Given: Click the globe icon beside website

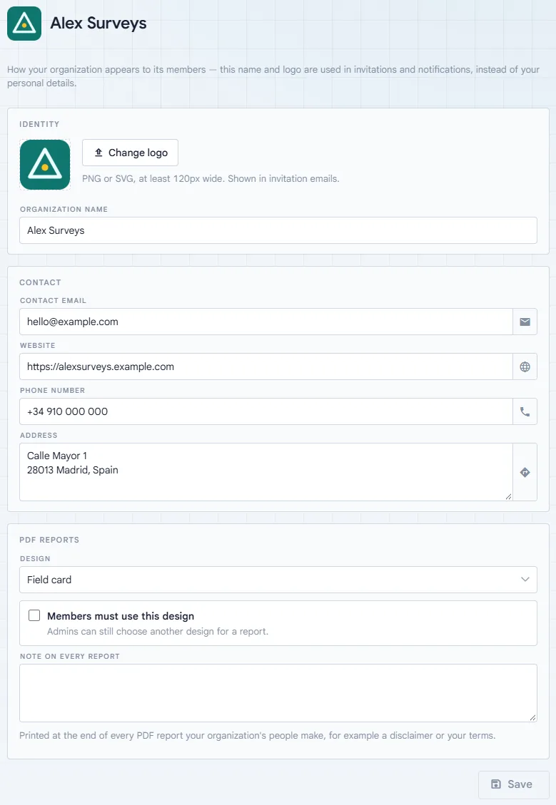Looking at the screenshot, I should (525, 366).
